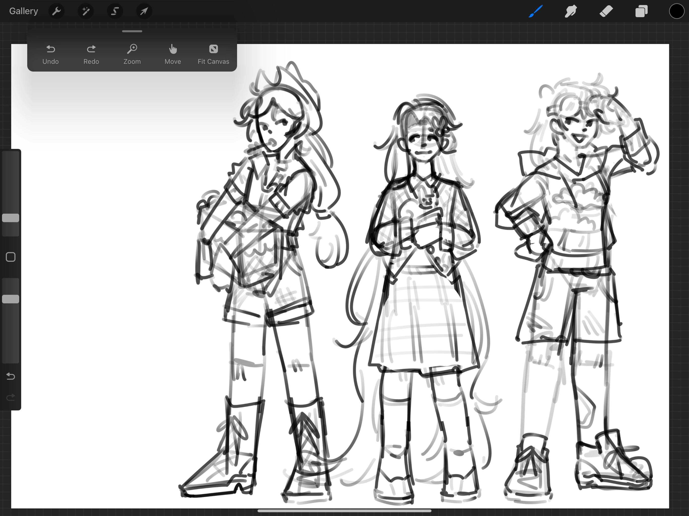Activate the Transform arrow tool
This screenshot has height=516, width=689.
click(144, 12)
